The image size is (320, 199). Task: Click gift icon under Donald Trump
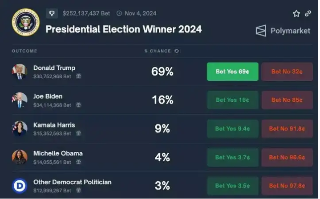79,76
